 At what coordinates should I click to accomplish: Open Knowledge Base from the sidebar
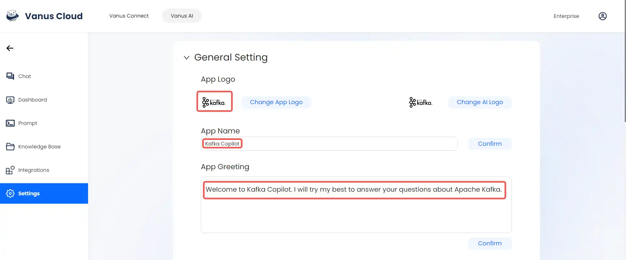[x=44, y=146]
